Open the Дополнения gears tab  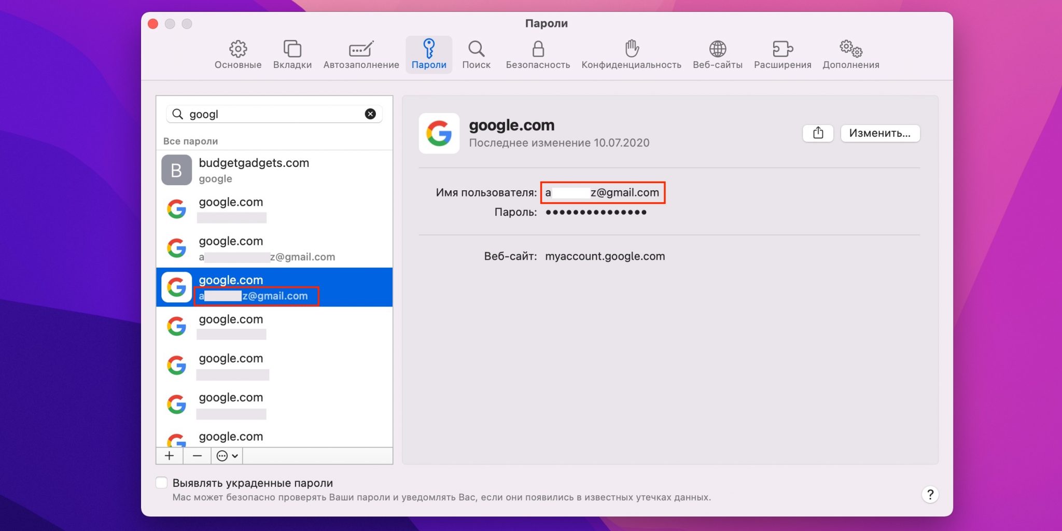pyautogui.click(x=851, y=55)
